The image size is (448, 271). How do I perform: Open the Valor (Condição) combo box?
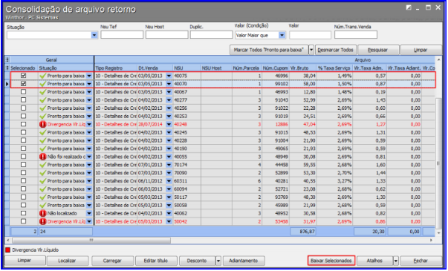[282, 35]
